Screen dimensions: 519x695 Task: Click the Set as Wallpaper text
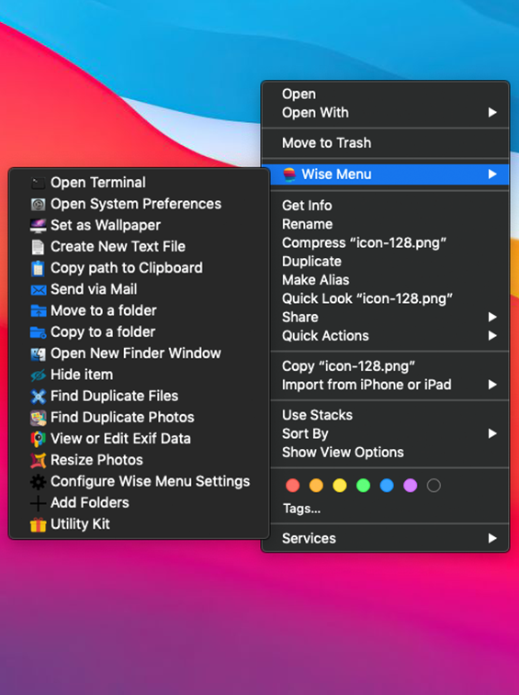(106, 225)
